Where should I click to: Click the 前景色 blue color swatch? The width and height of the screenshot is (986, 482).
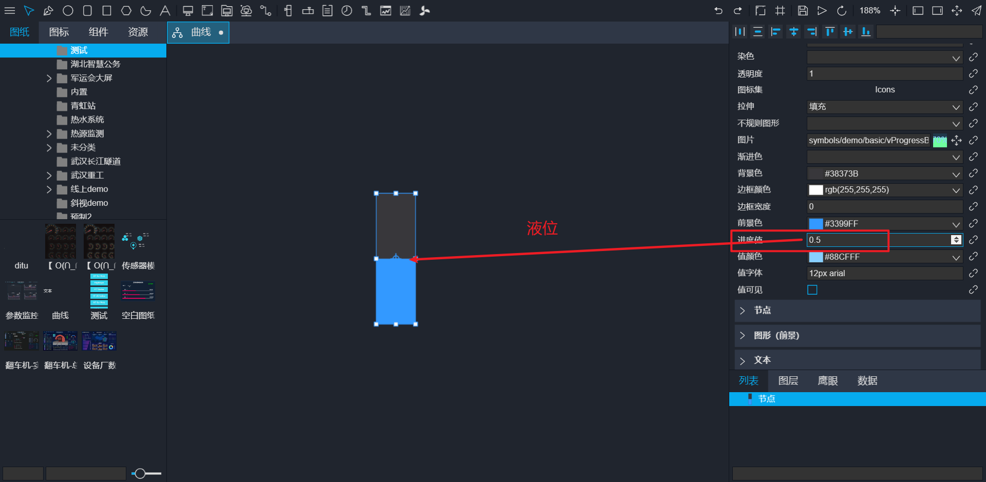[816, 224]
